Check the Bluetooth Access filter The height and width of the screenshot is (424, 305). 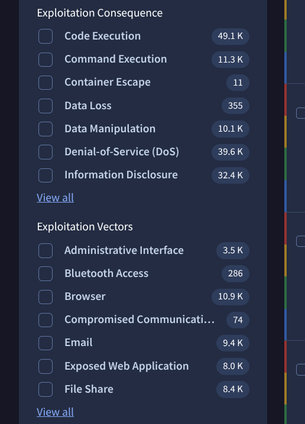click(x=46, y=273)
